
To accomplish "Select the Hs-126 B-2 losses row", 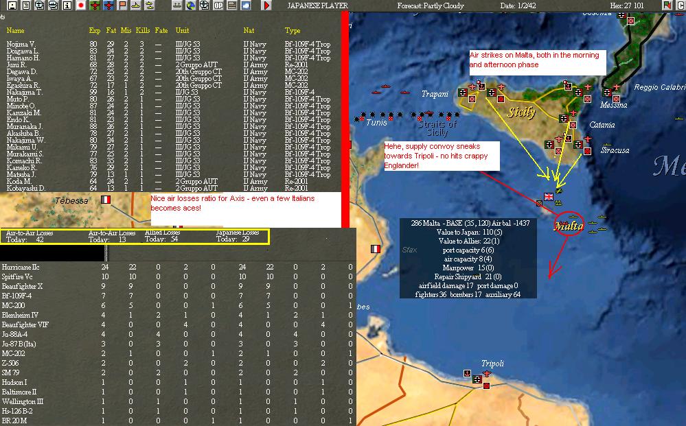I will [177, 411].
